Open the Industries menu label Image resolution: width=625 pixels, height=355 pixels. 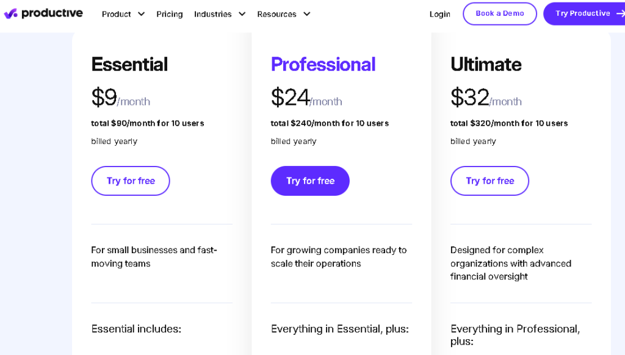point(213,14)
